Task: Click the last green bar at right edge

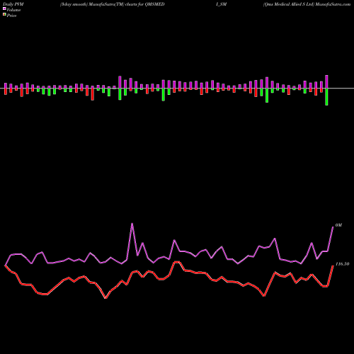Action: [326, 97]
